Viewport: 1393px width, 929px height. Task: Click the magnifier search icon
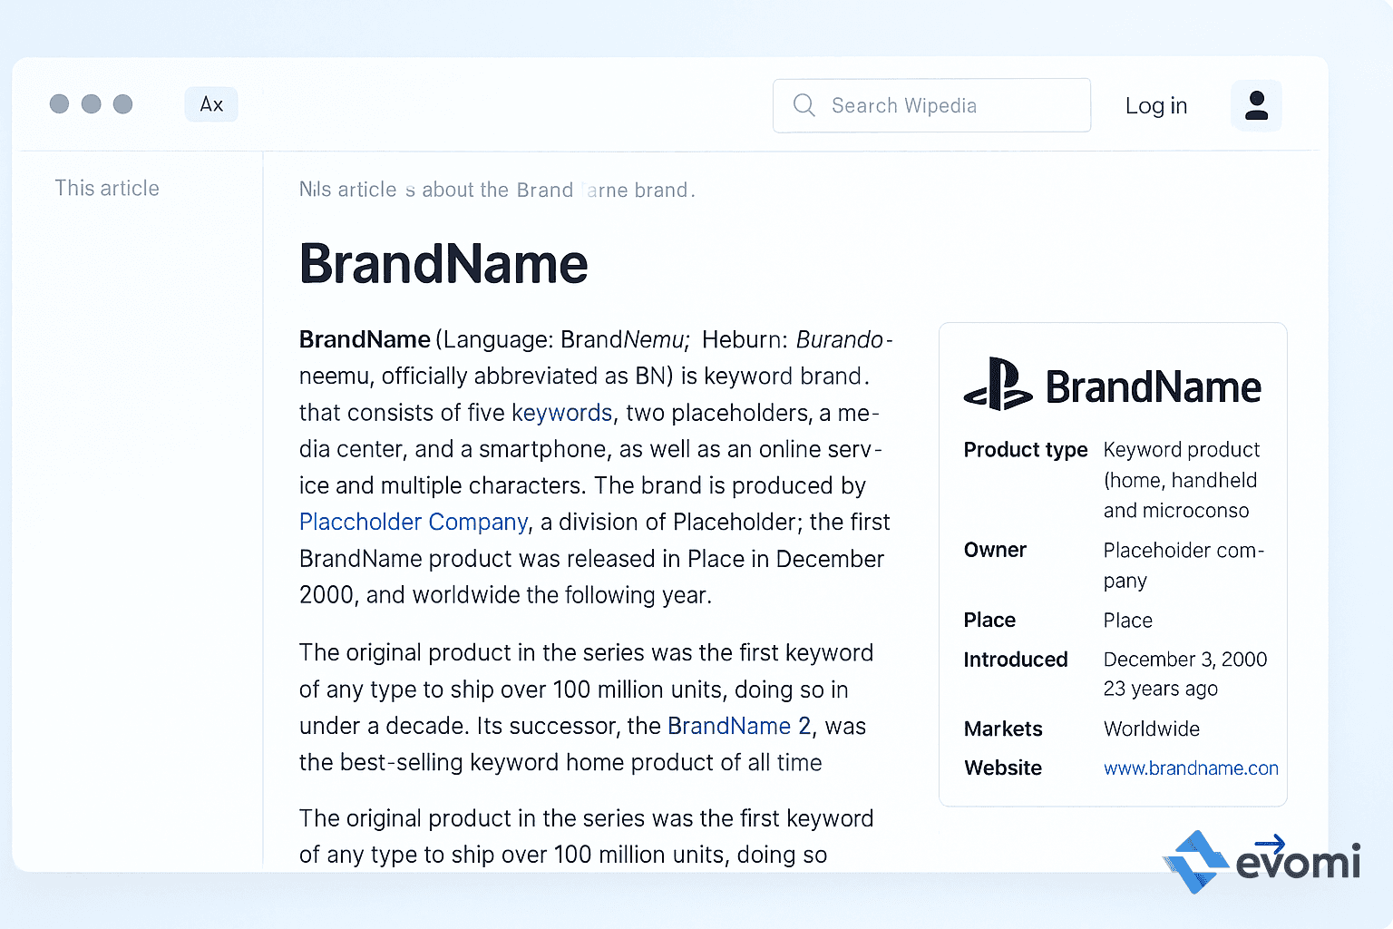804,105
